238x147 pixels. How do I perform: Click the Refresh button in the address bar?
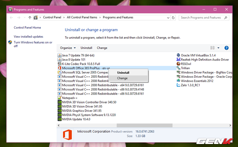coord(173,17)
